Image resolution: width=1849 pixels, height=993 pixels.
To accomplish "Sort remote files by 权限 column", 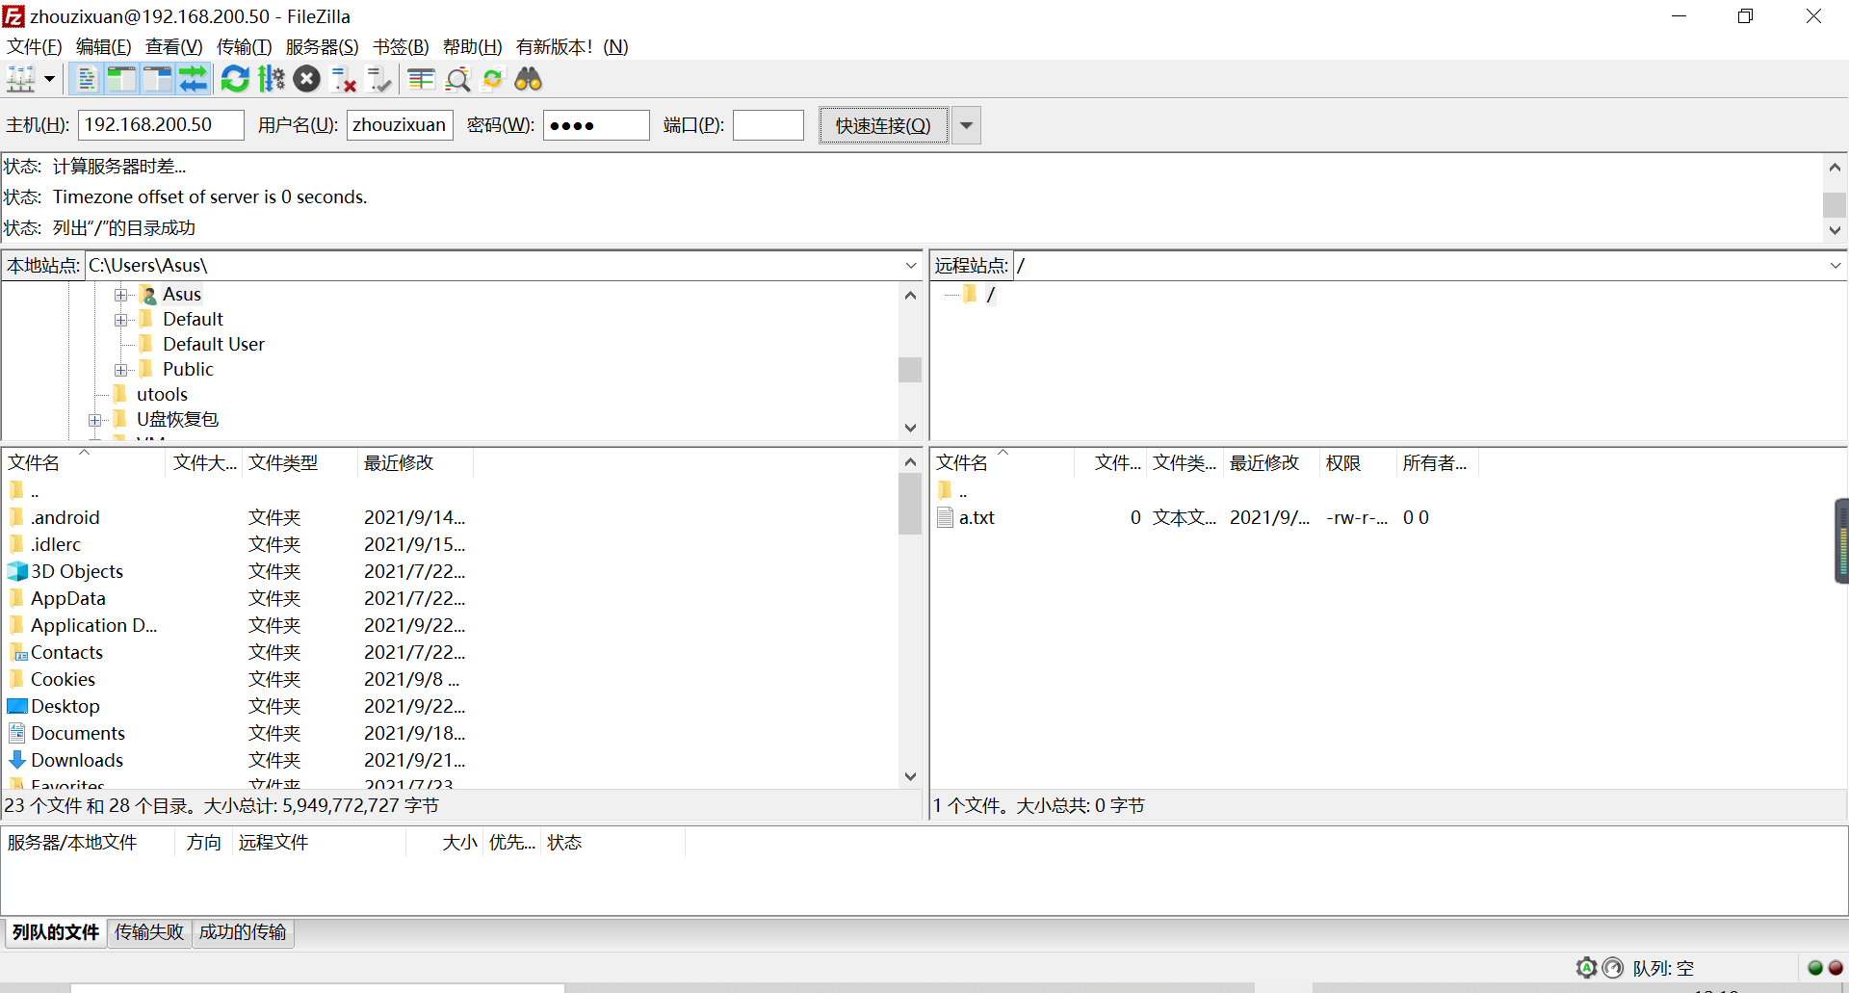I will tap(1358, 462).
